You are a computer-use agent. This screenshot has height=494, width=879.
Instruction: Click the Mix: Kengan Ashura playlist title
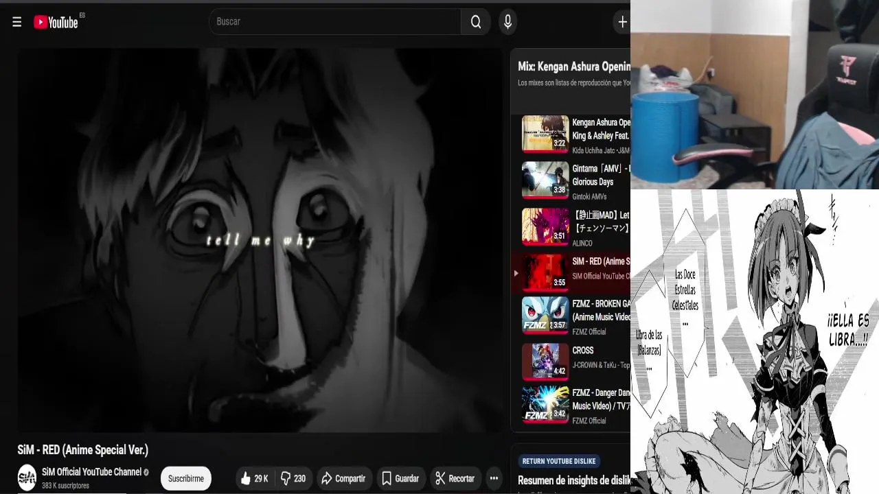pyautogui.click(x=574, y=67)
